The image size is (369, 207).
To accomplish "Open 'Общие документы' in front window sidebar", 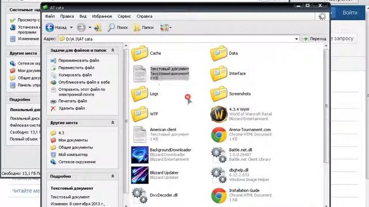I will [76, 147].
